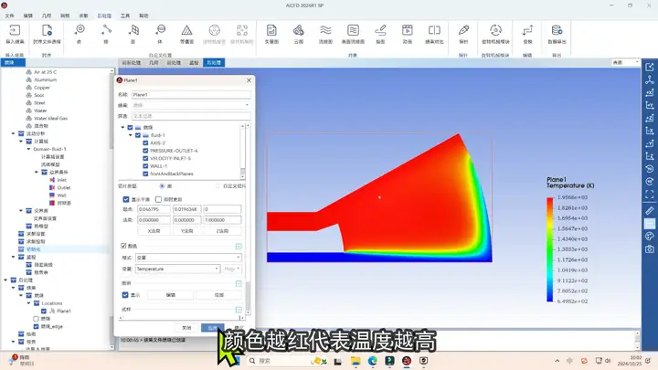Click the Plane1 name input field

coord(191,94)
